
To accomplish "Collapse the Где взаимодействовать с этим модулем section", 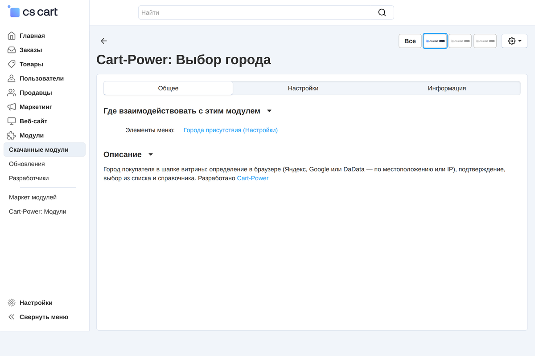I will (269, 111).
